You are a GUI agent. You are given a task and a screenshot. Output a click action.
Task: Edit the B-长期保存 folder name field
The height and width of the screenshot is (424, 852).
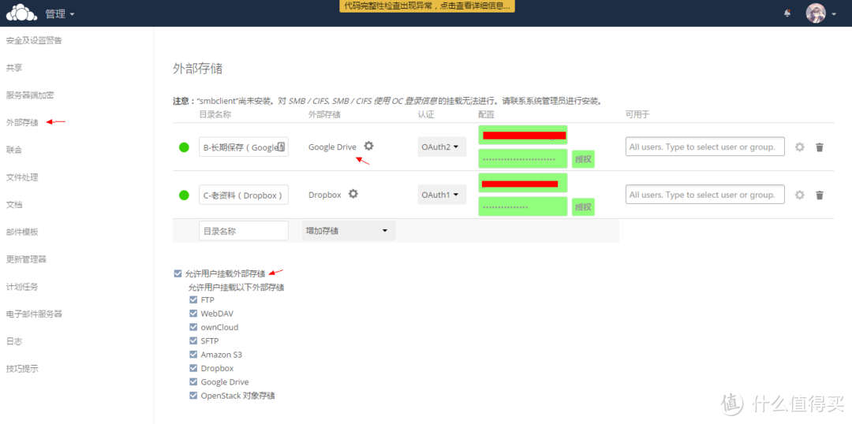click(x=244, y=147)
